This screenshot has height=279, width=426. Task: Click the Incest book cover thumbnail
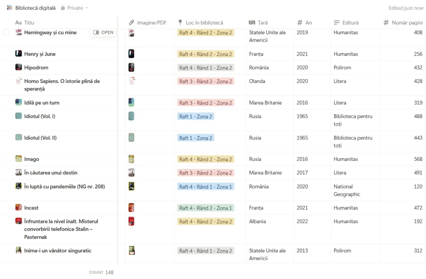tap(132, 207)
